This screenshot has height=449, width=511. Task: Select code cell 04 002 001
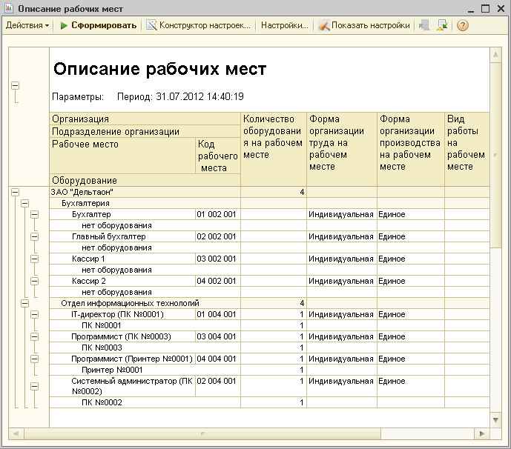tap(218, 281)
